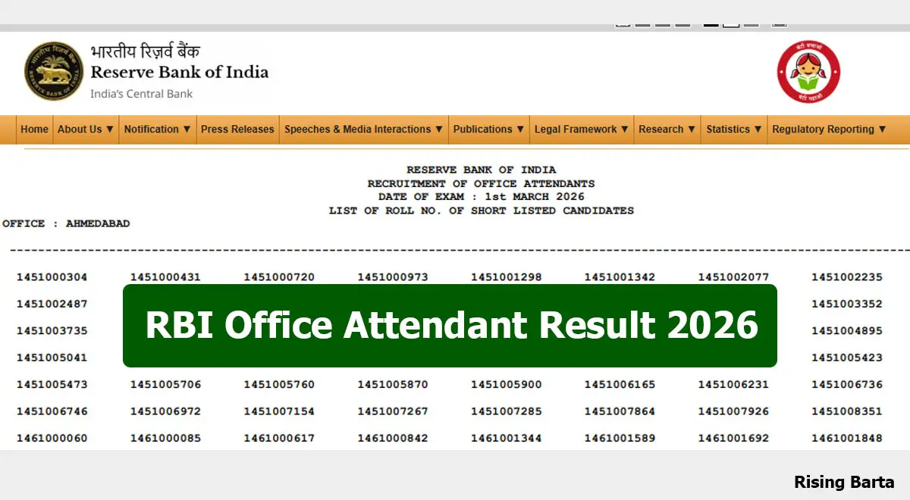Select roll number 1461000085
Image resolution: width=910 pixels, height=500 pixels.
click(165, 439)
